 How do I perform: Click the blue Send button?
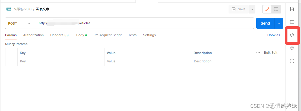[x=265, y=23]
